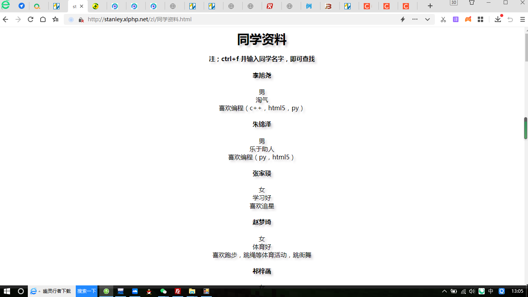
Task: Switch to the tab labeled 例
Action: pyautogui.click(x=309, y=6)
